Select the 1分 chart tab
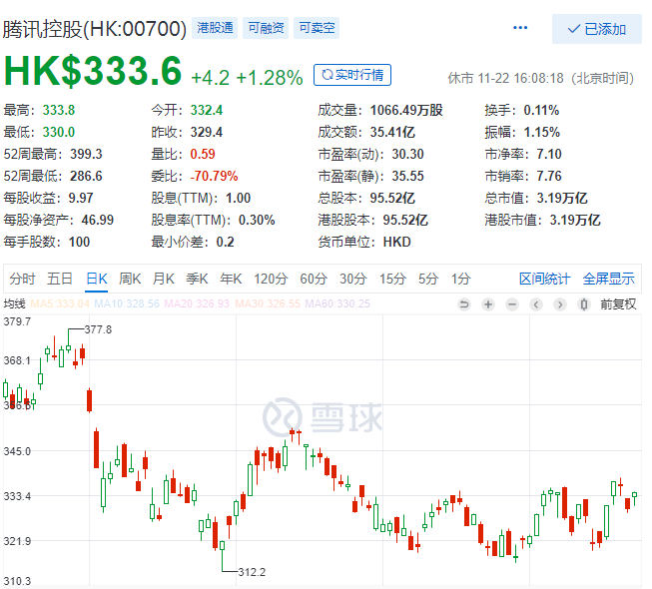652x589 pixels. (460, 279)
